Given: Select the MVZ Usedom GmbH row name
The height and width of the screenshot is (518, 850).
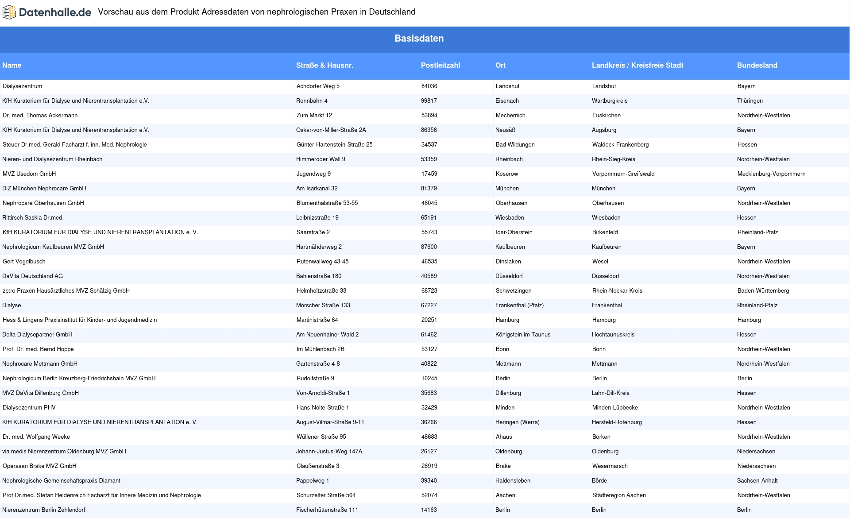Looking at the screenshot, I should point(29,174).
